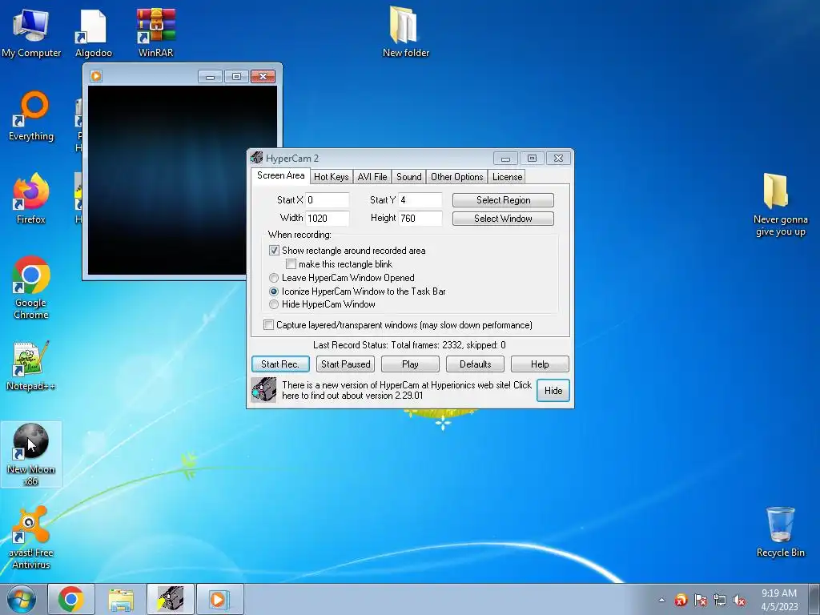Show hidden system tray icons
Viewport: 820px width, 615px height.
coord(661,600)
